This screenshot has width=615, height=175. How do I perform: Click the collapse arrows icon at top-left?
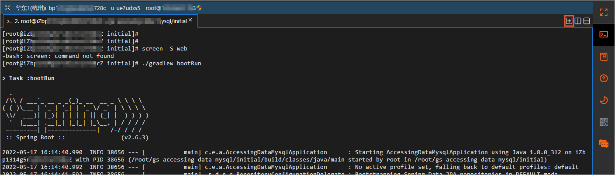pyautogui.click(x=7, y=8)
